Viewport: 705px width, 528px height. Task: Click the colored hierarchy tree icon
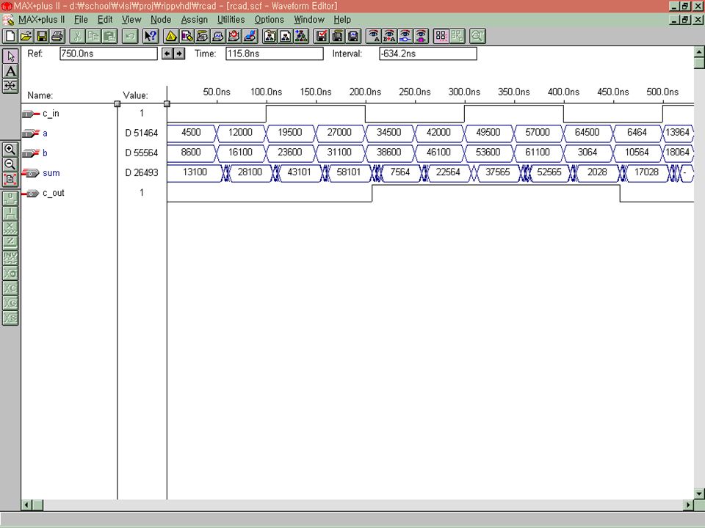[x=301, y=36]
